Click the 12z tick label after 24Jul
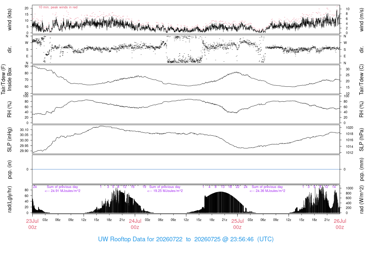Image resolution: width=372 pixels, height=254 pixels. point(186,220)
